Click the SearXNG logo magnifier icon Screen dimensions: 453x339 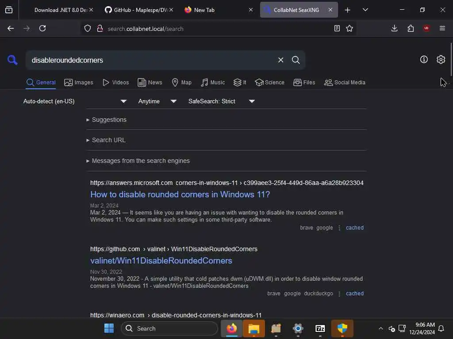pyautogui.click(x=12, y=60)
